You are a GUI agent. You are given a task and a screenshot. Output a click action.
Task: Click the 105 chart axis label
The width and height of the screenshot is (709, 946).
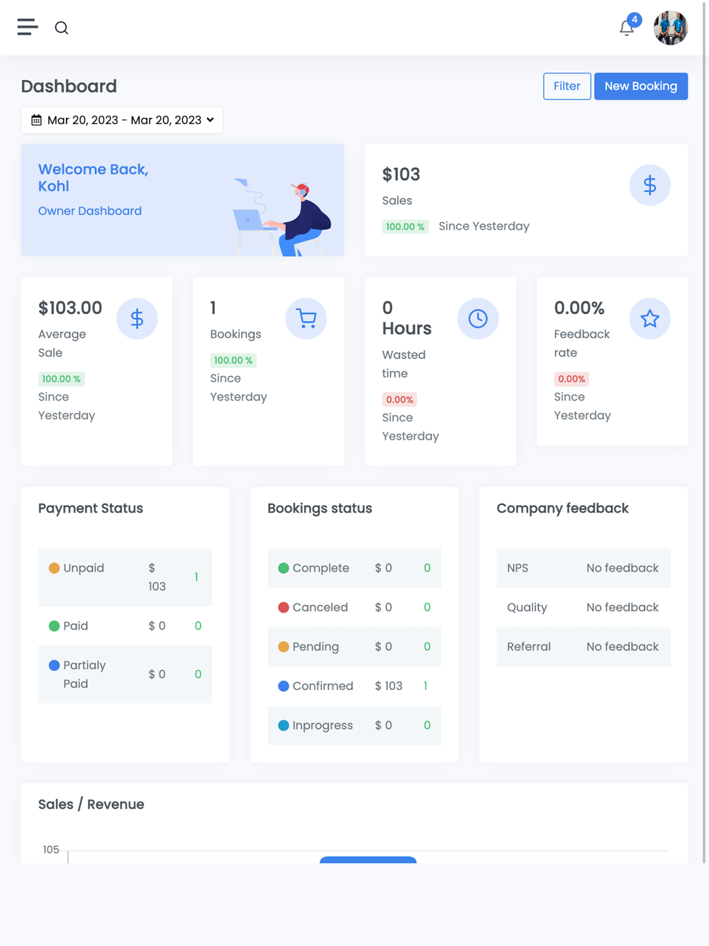(51, 850)
